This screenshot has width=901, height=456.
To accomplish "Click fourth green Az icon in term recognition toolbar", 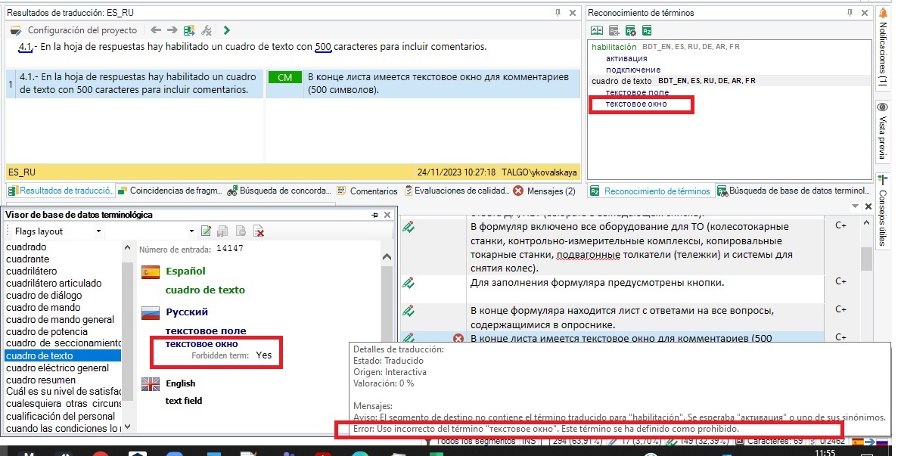I will point(647,30).
